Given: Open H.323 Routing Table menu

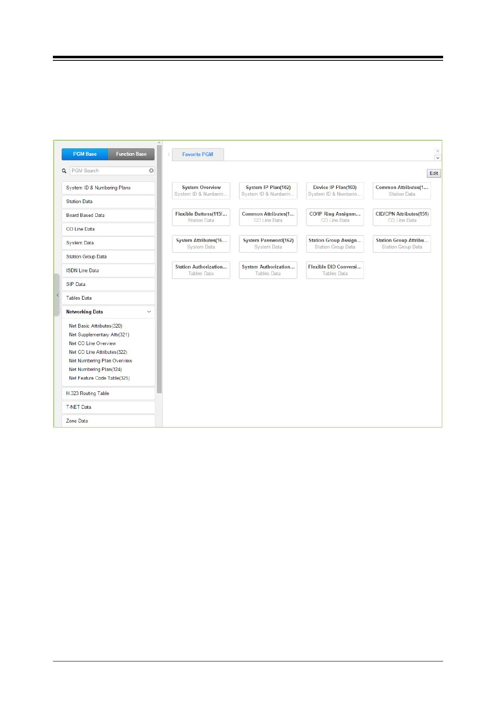Looking at the screenshot, I should coord(108,393).
